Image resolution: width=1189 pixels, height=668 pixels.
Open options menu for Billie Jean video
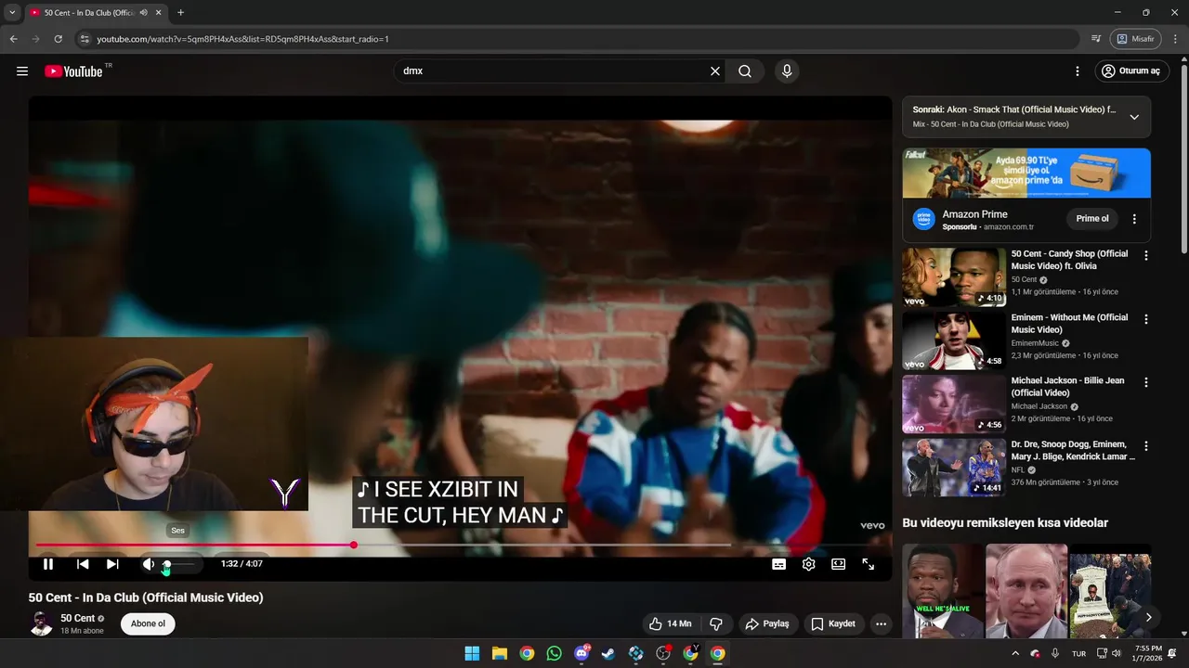coord(1146,382)
